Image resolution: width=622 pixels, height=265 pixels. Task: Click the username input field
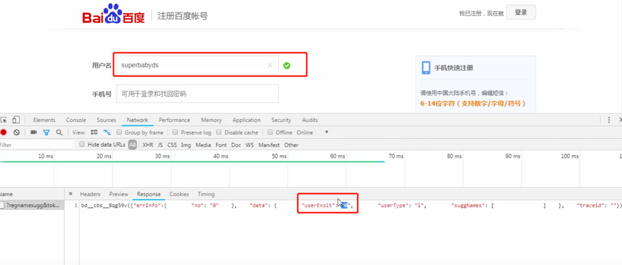pos(197,65)
